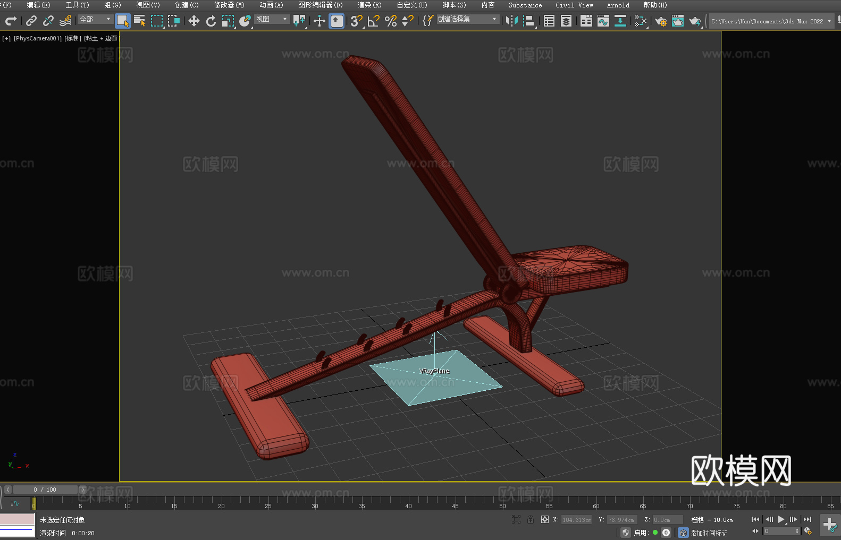This screenshot has height=540, width=841.
Task: Open the 标准 viewport shading label menu
Action: pyautogui.click(x=73, y=38)
